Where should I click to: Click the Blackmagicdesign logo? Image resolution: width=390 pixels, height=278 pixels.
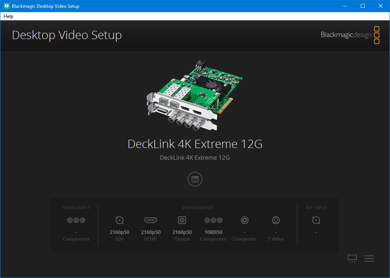(x=350, y=35)
